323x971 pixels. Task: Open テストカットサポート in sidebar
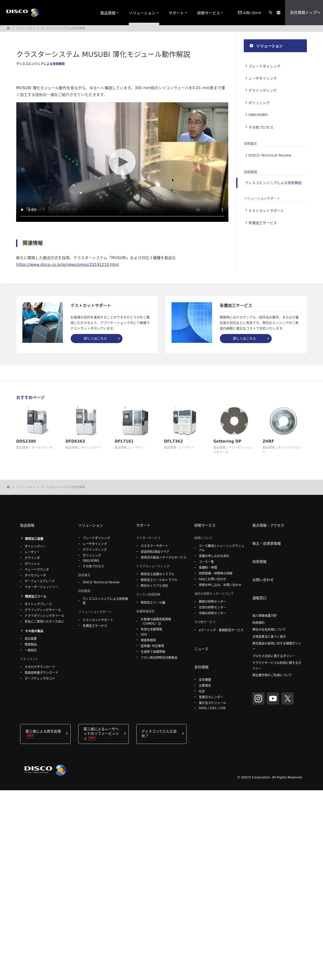[266, 210]
